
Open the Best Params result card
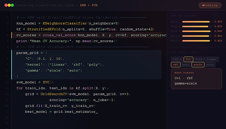(x=196, y=79)
